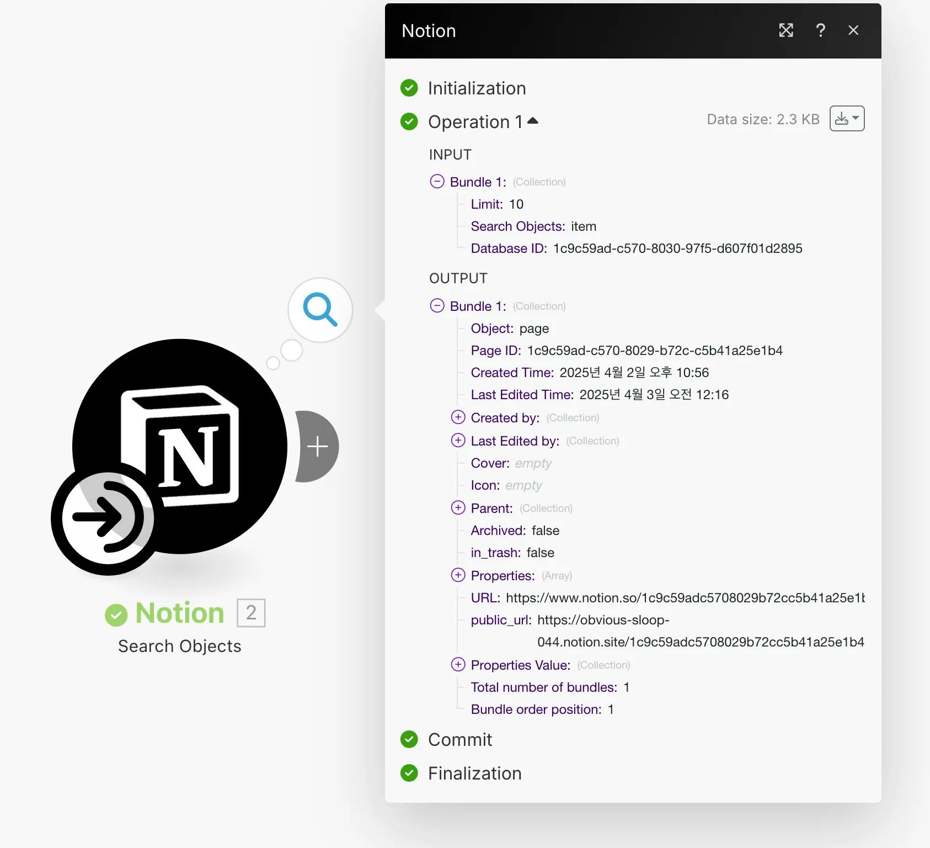Expand the Created by collection
Screen dimensions: 930x848
tap(458, 417)
